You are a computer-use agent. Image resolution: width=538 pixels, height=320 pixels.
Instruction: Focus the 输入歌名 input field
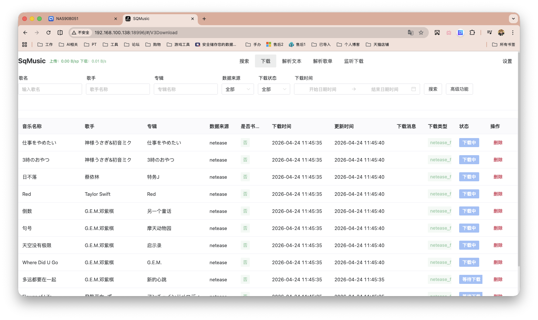click(50, 89)
